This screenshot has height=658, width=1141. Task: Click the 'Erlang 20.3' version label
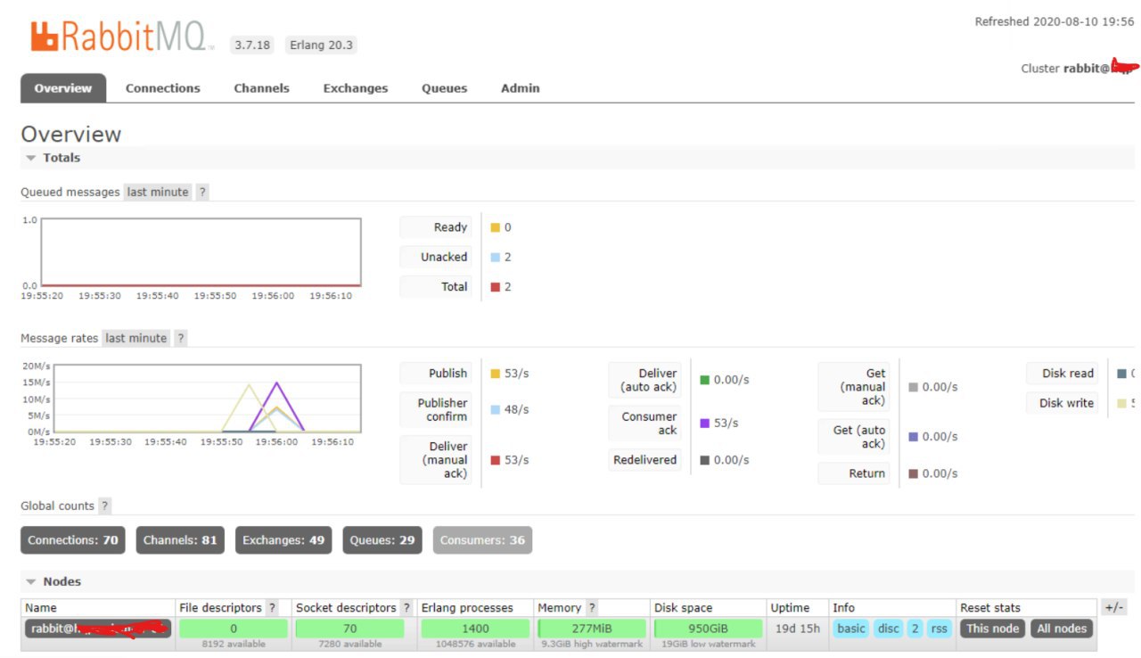point(321,45)
